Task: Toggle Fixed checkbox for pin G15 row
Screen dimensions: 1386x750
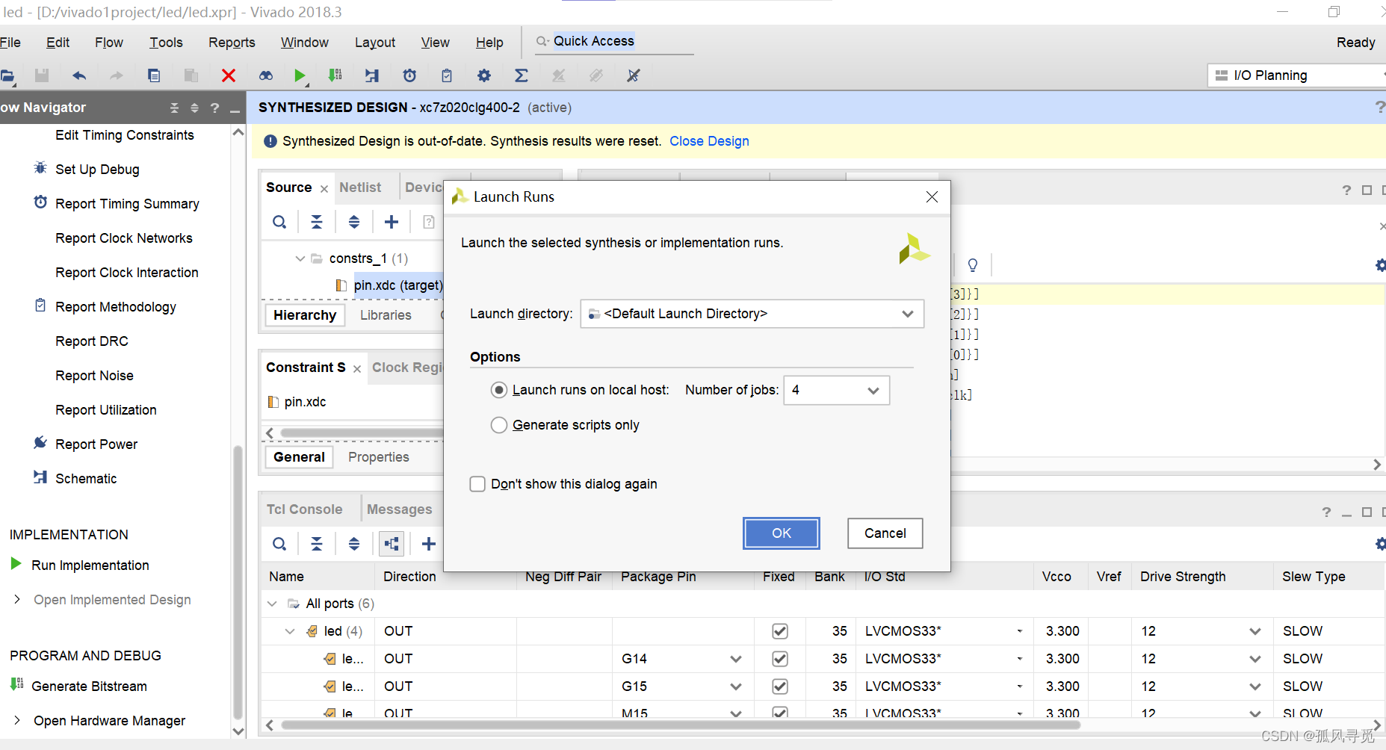Action: pyautogui.click(x=780, y=687)
